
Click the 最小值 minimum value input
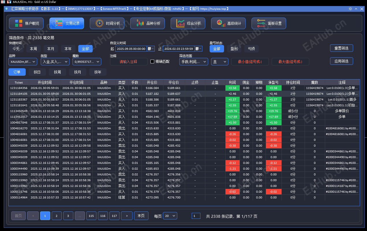[250, 62]
